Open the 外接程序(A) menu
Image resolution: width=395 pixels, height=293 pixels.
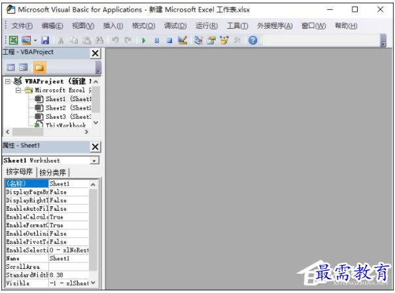[x=275, y=25]
